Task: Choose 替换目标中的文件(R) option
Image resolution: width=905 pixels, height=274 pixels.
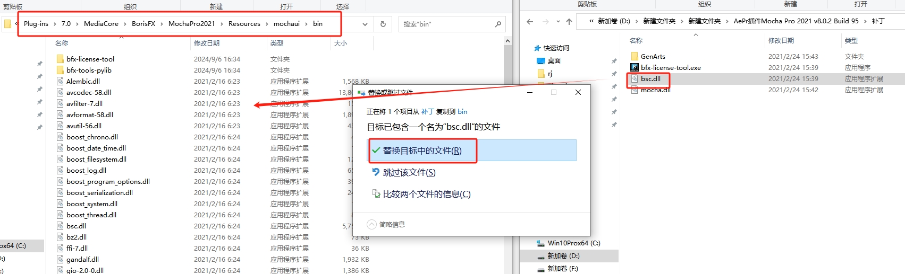Action: [x=472, y=151]
